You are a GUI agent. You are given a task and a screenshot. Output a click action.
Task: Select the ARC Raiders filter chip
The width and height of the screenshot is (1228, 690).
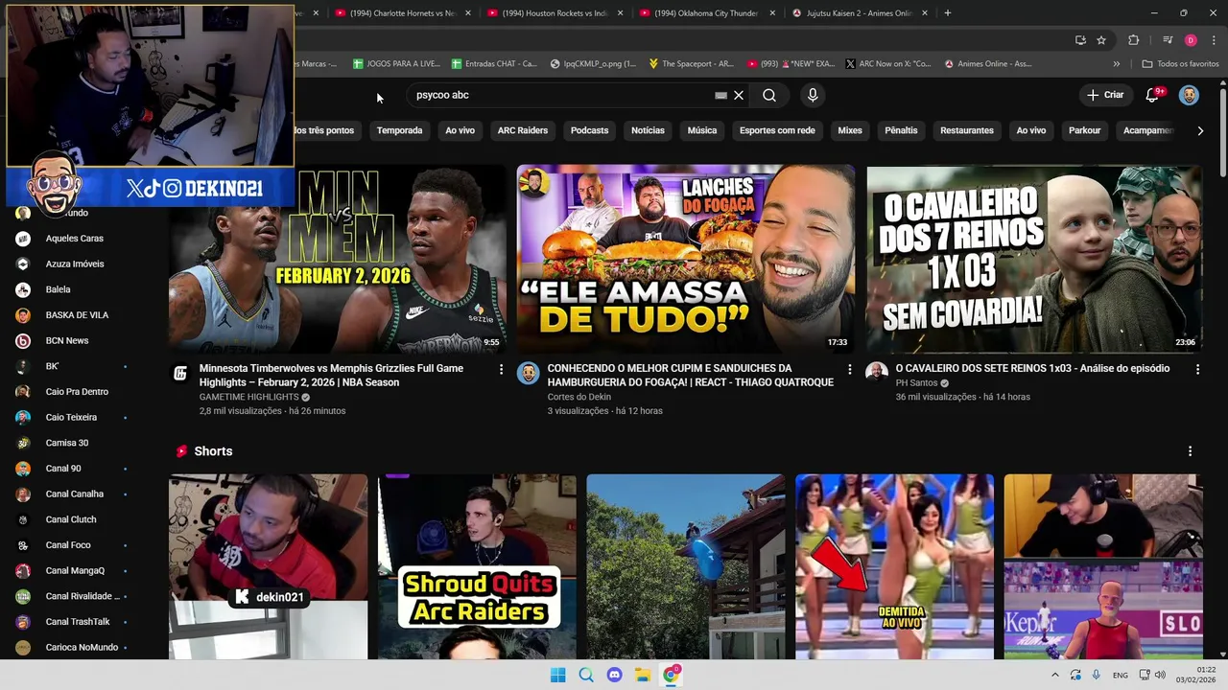(x=523, y=130)
